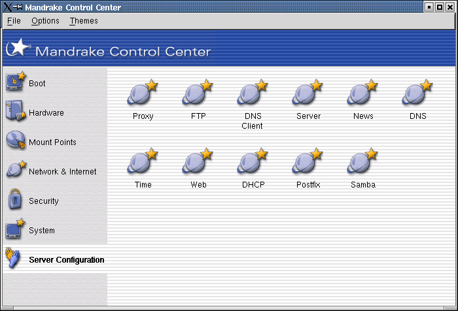Click the window menu X icon in title bar
Image resolution: width=458 pixels, height=311 pixels.
[x=8, y=7]
